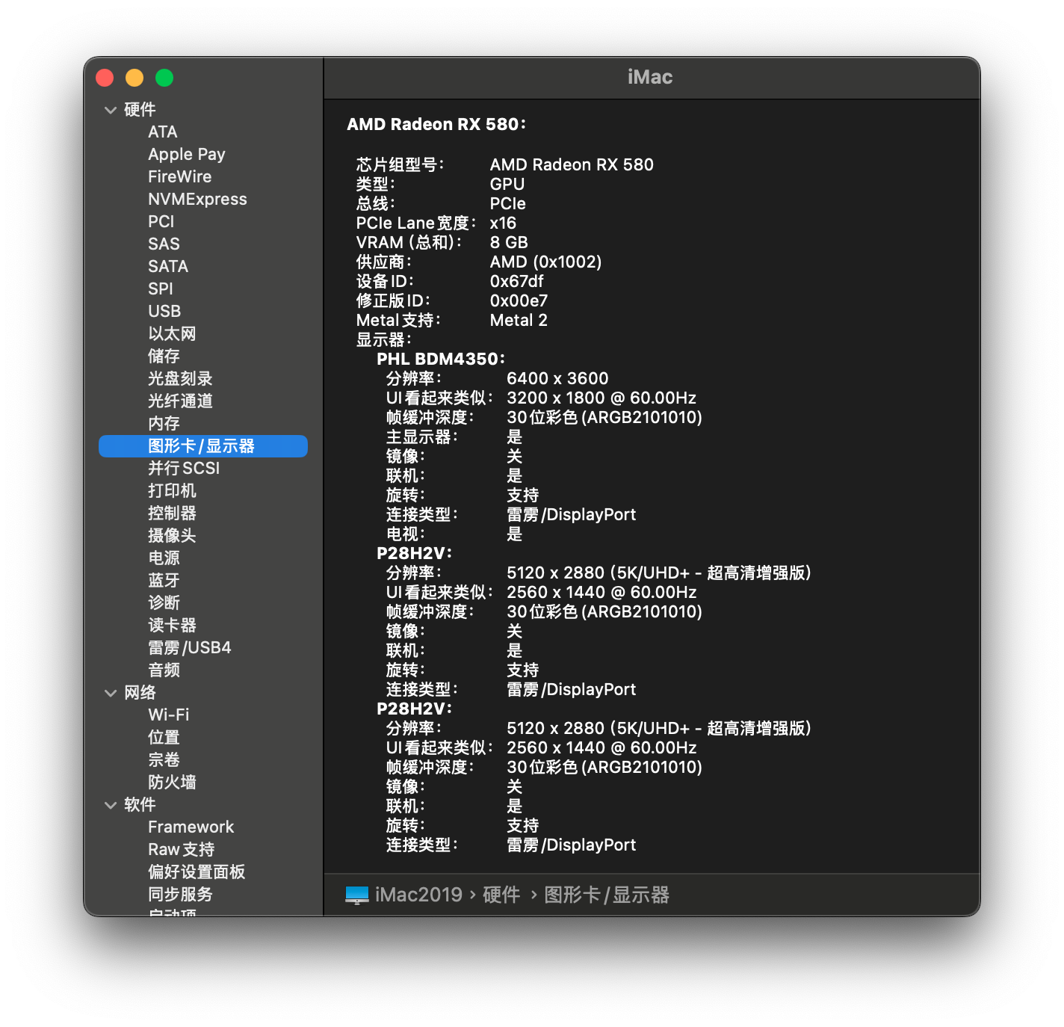Viewport: 1064px width, 1027px height.
Task: Collapse the 软件 section chevron
Action: pos(111,805)
